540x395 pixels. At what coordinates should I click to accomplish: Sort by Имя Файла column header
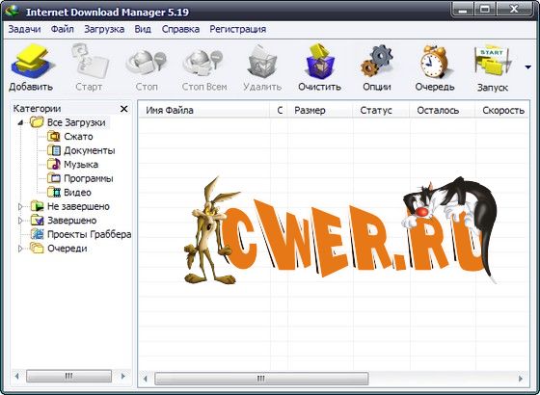[x=203, y=110]
